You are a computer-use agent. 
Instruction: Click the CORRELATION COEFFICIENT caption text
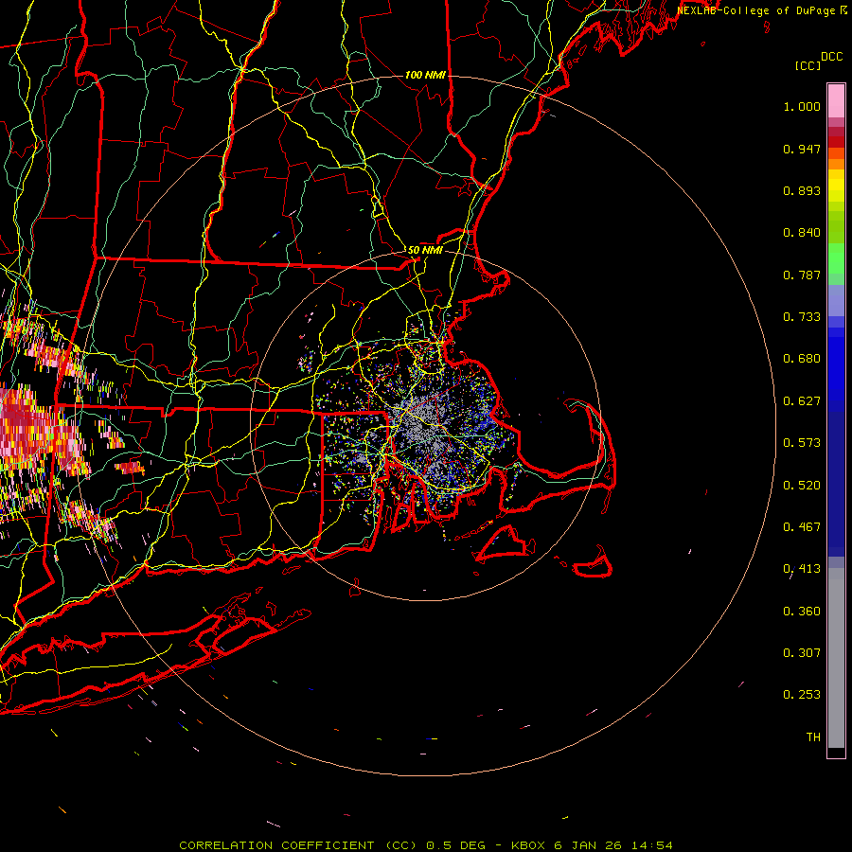tap(276, 845)
